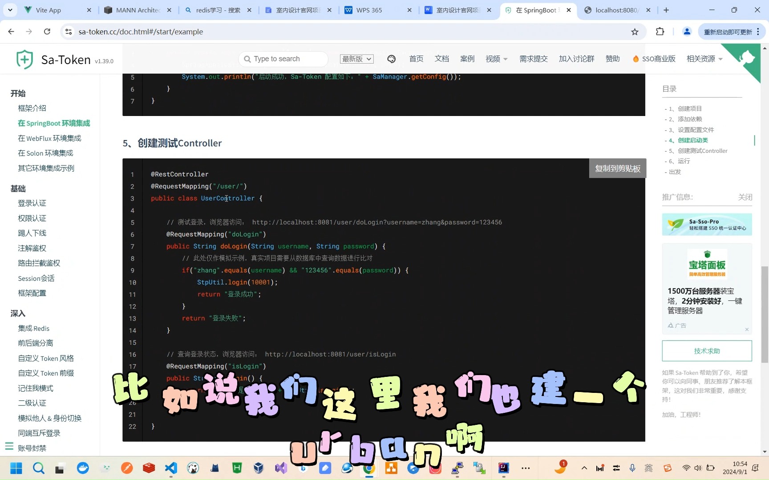This screenshot has height=480, width=769.
Task: Open 在 WebFlux 环境集成 in the sidebar
Action: pos(49,138)
